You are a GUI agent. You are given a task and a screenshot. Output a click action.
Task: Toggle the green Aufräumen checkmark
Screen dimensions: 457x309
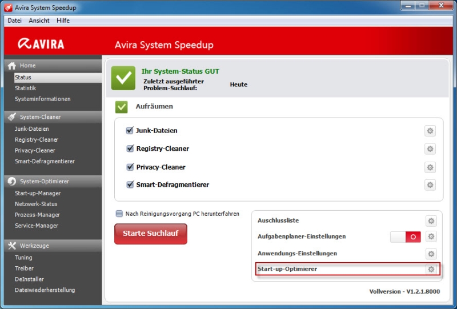[x=121, y=107]
